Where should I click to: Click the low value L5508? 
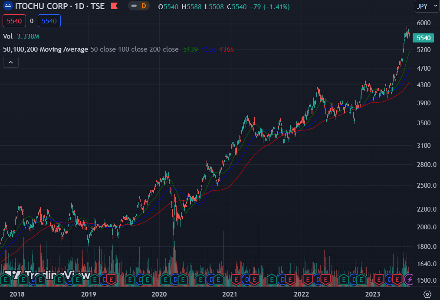[x=214, y=7]
